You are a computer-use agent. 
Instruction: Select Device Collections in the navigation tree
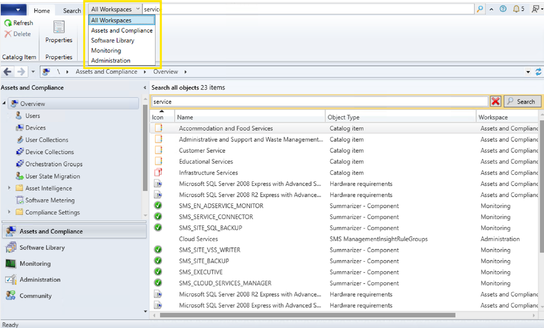click(49, 152)
